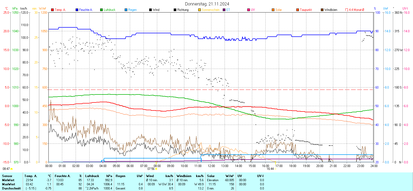Click the 07:56 sunrise marker on time axis
The width and height of the screenshot is (413, 191).
click(x=151, y=169)
